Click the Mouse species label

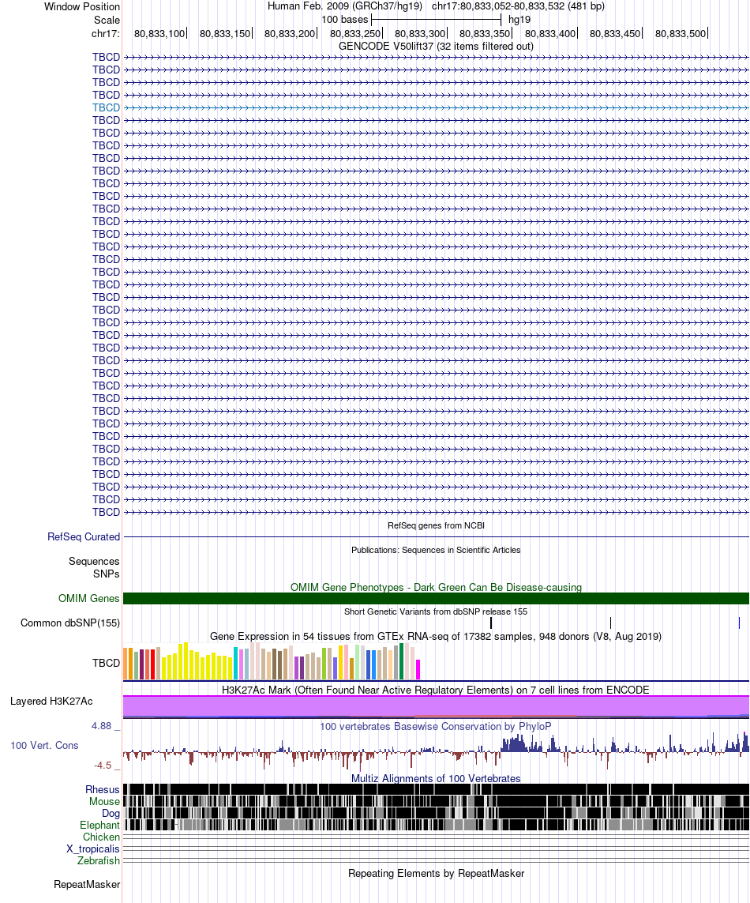(104, 802)
